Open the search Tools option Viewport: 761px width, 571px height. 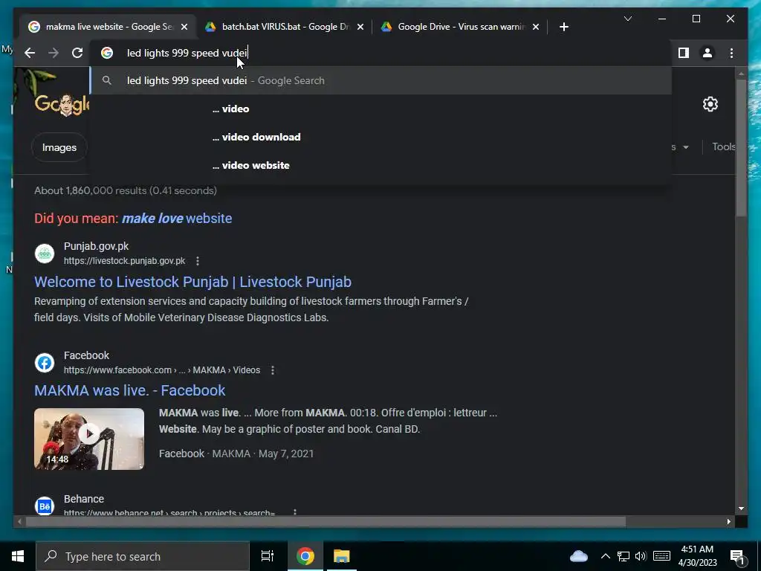724,146
